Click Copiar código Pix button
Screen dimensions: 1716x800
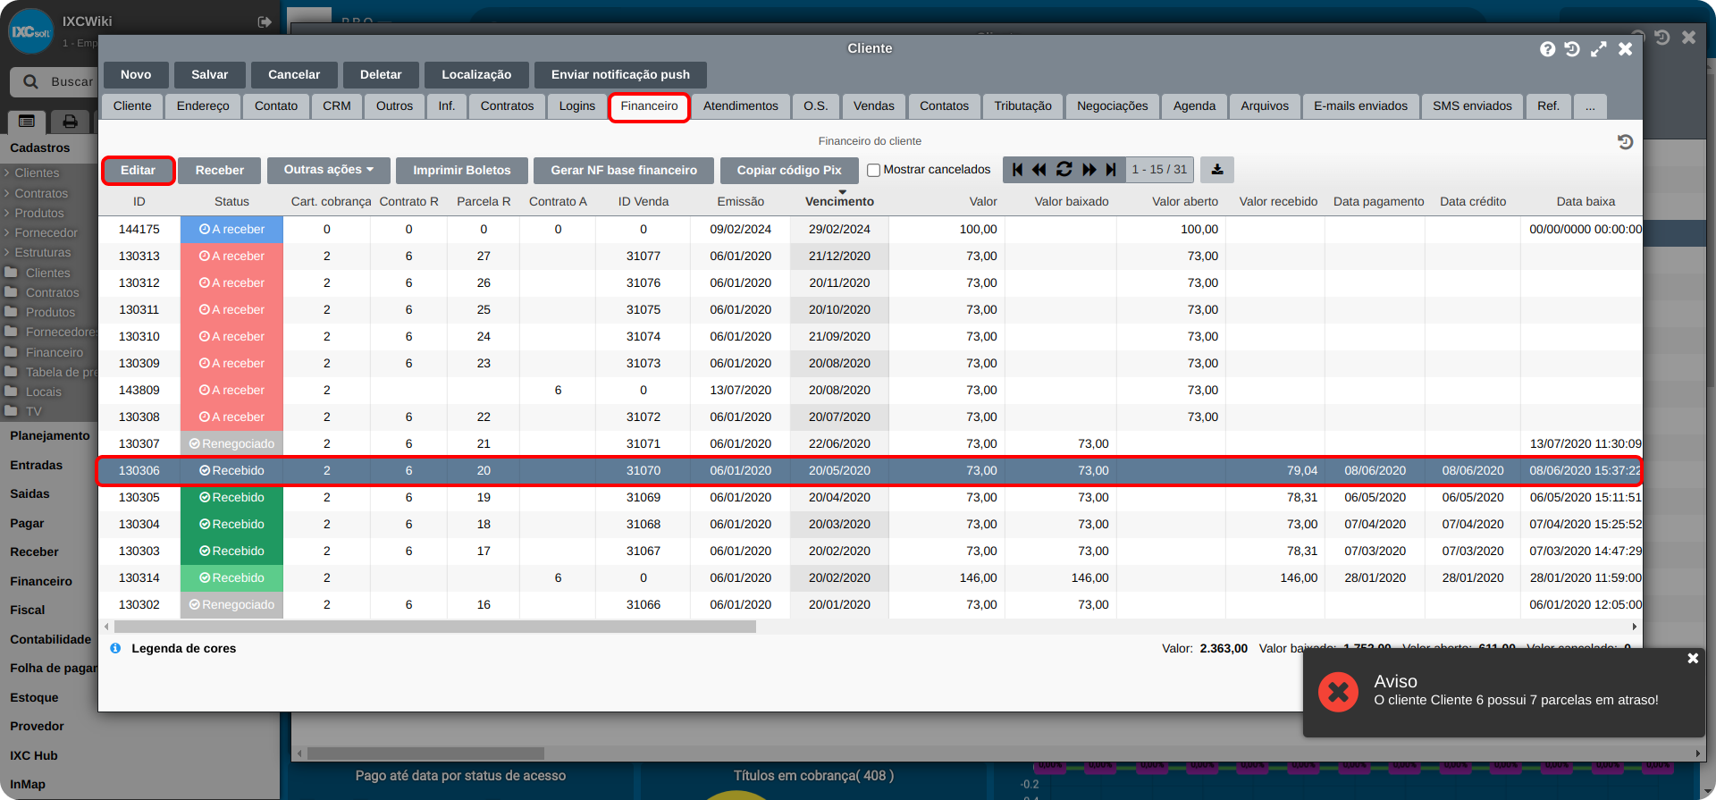[789, 170]
